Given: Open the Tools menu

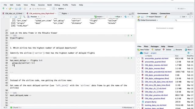Looking at the screenshot, I should tap(73, 5).
